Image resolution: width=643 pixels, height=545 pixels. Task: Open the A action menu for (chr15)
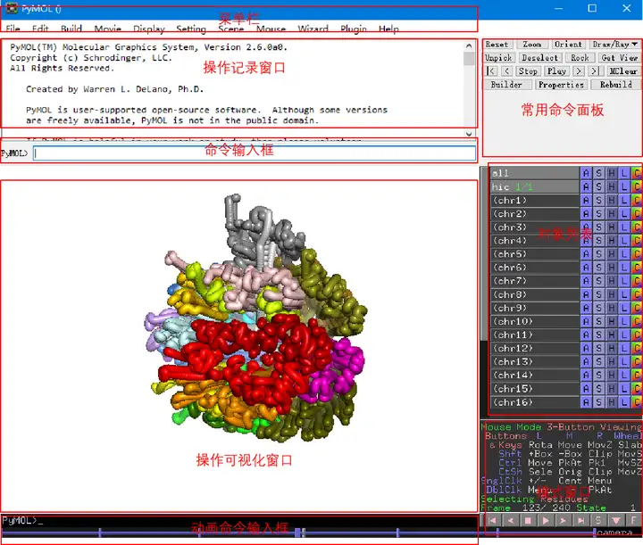586,389
